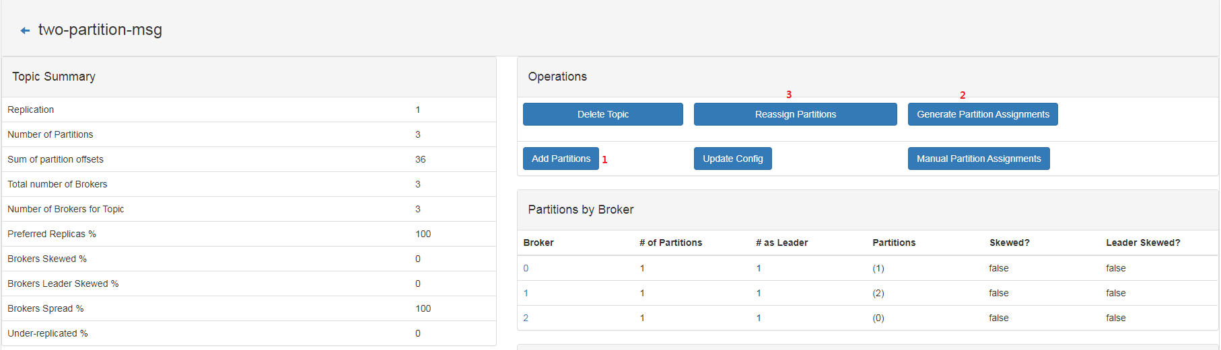
Task: Click the 'Under-replicated %' label
Action: click(x=48, y=333)
